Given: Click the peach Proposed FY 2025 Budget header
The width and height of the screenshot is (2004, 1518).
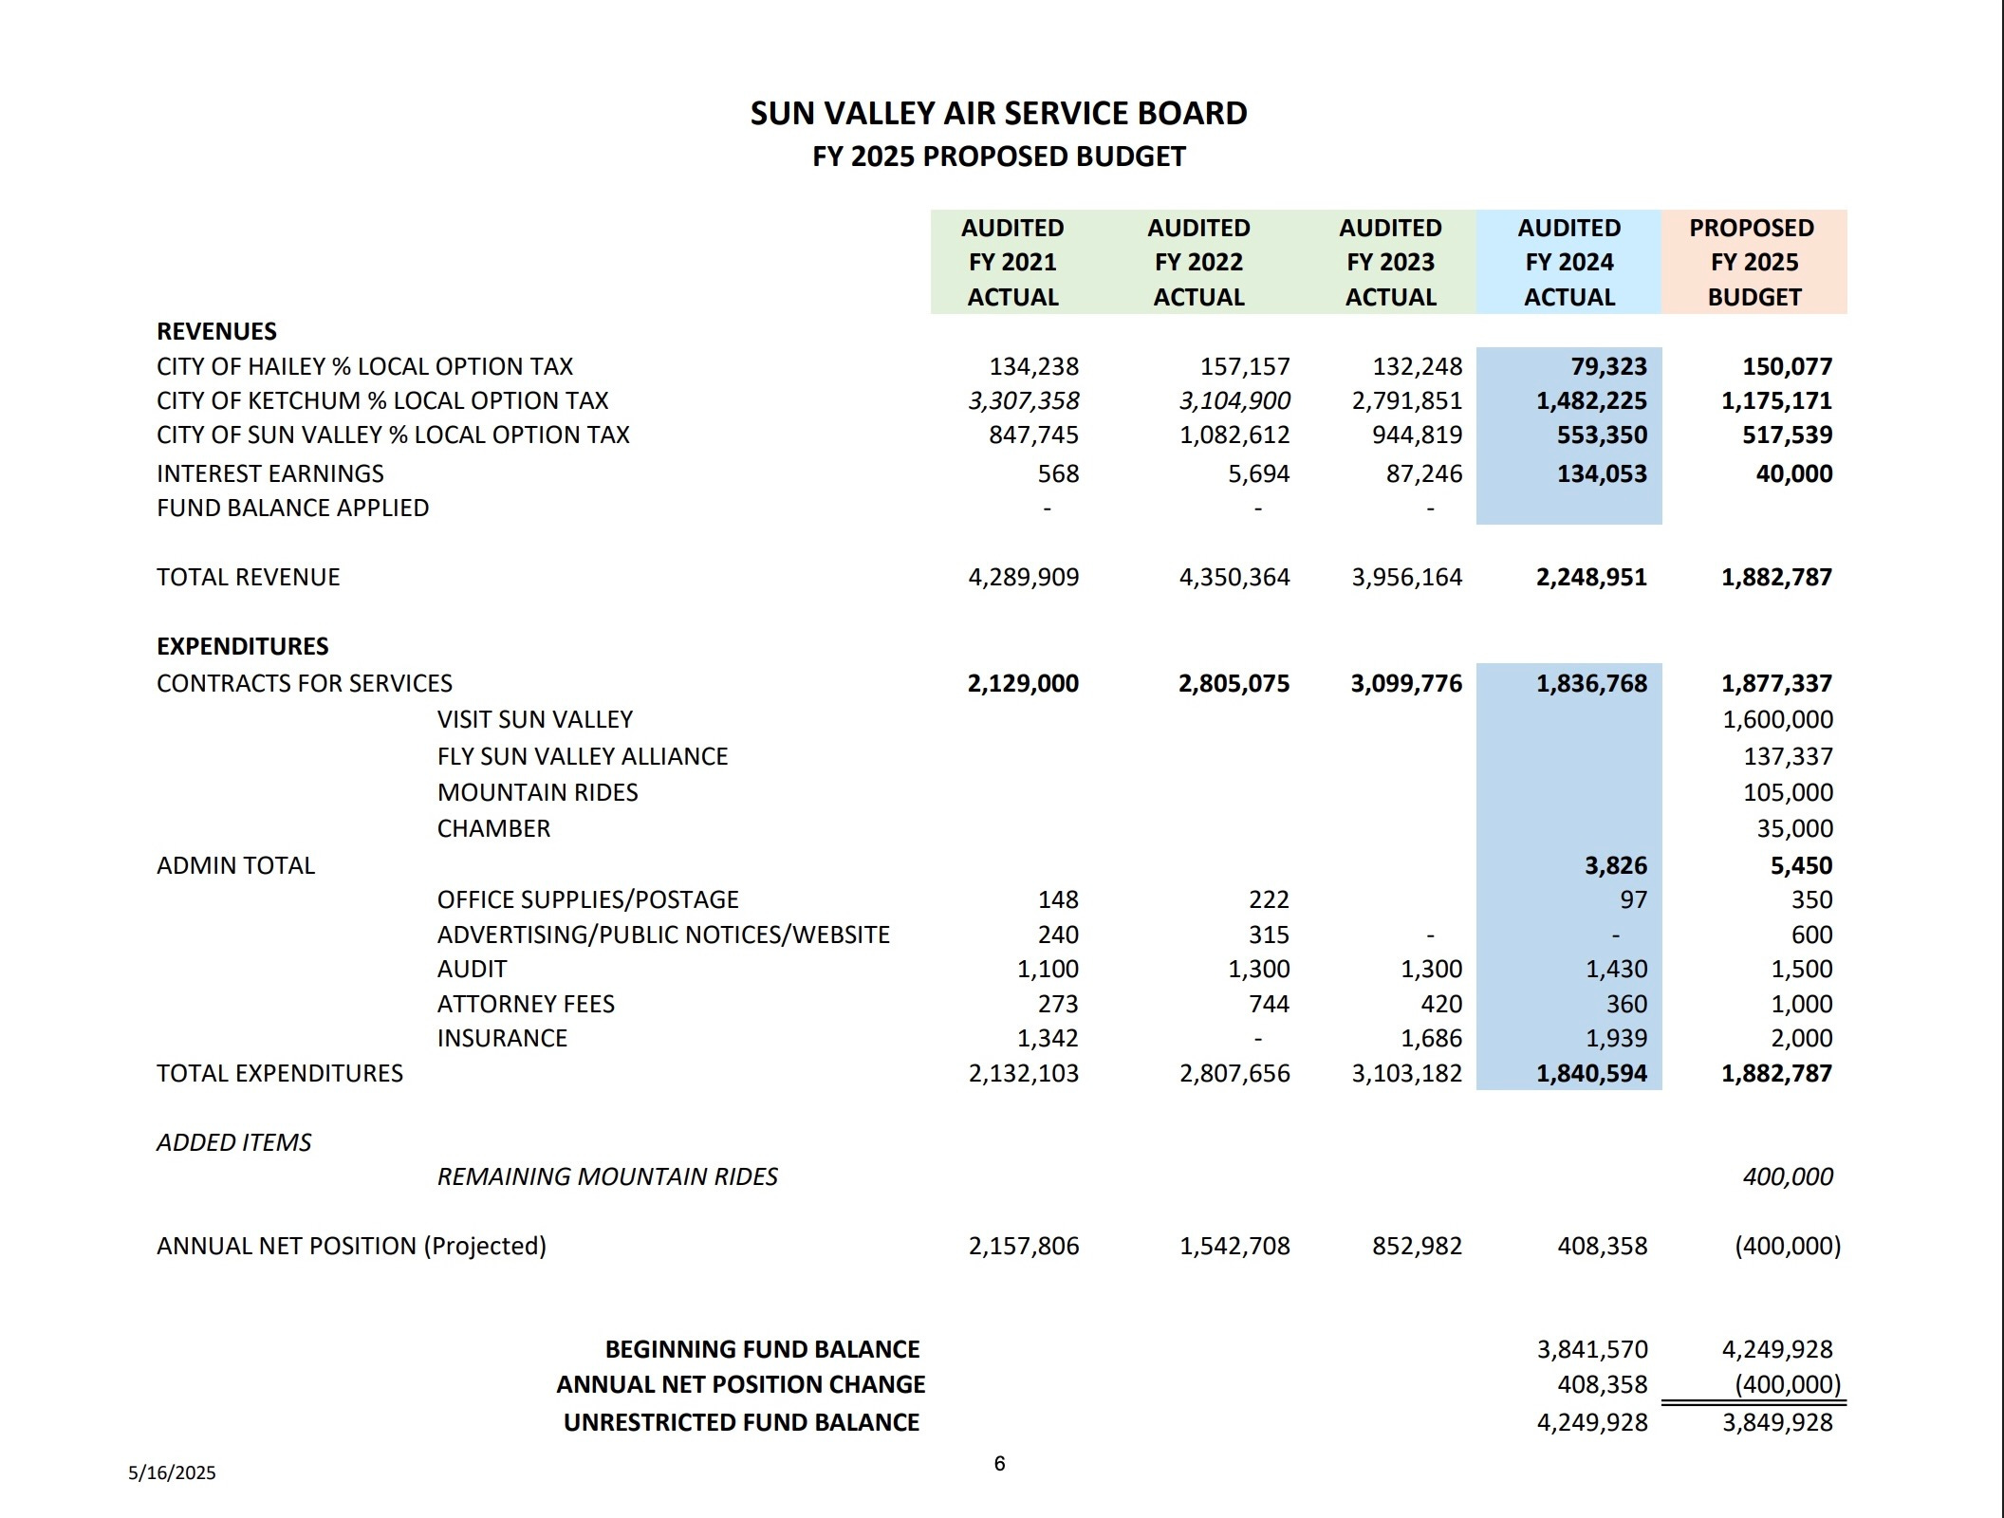Looking at the screenshot, I should [x=1753, y=262].
